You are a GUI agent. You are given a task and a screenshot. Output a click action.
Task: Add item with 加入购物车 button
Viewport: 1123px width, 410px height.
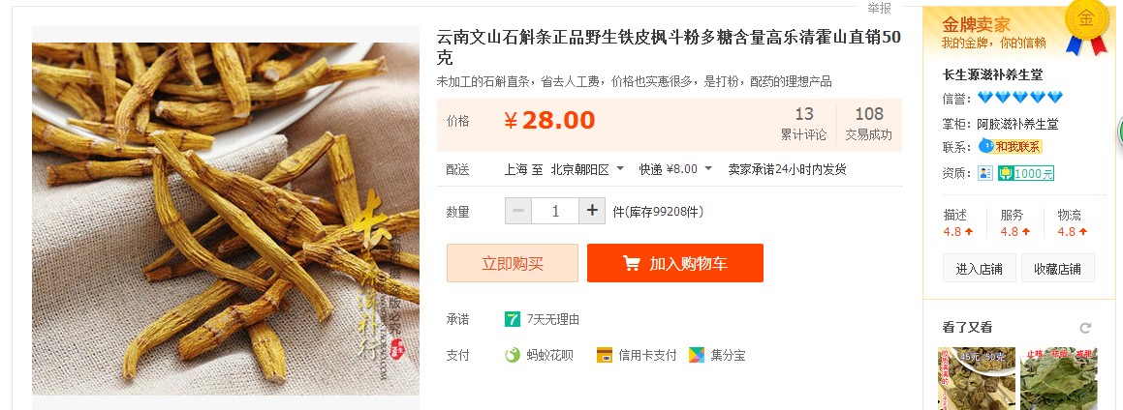674,263
